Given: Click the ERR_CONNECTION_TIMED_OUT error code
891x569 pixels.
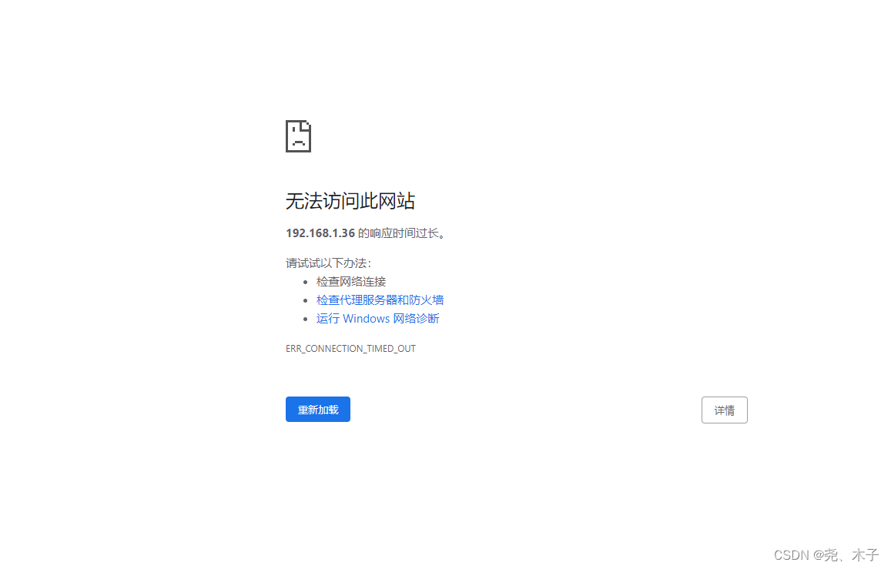Looking at the screenshot, I should (x=350, y=348).
